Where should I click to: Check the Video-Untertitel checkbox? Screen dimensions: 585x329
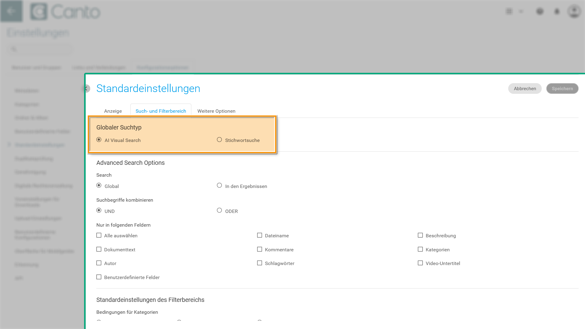click(420, 263)
